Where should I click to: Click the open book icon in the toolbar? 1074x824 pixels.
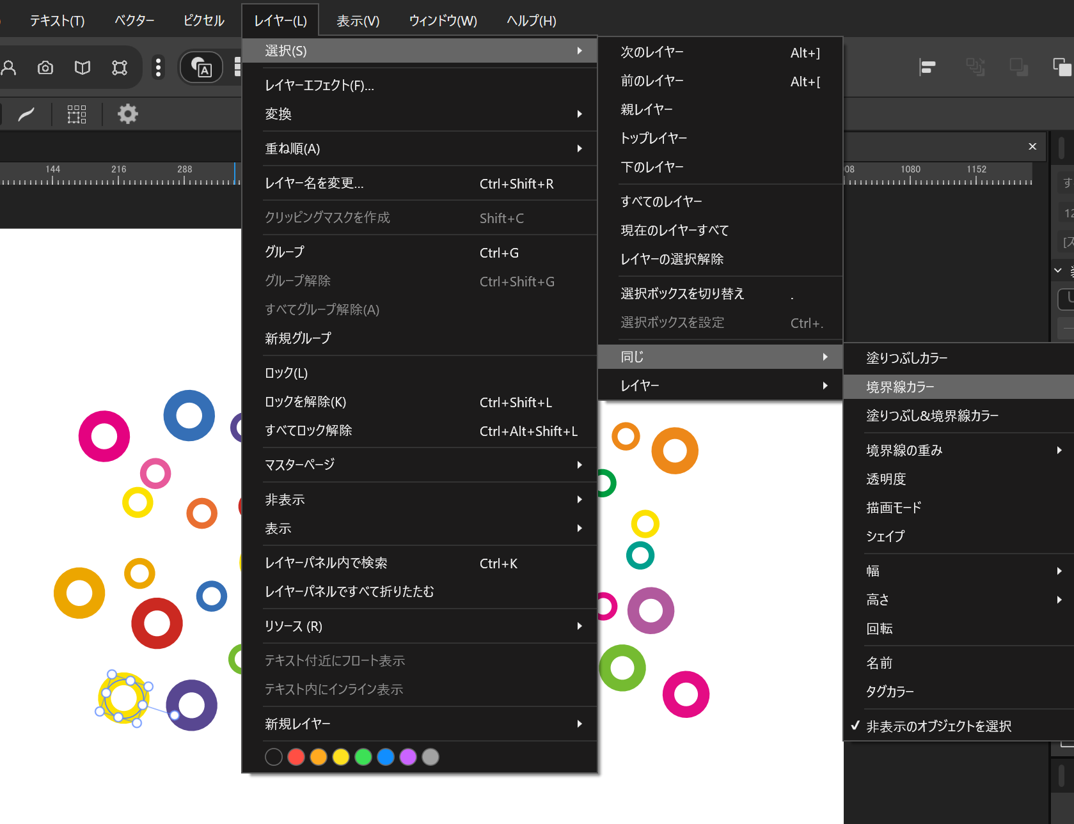tap(83, 68)
